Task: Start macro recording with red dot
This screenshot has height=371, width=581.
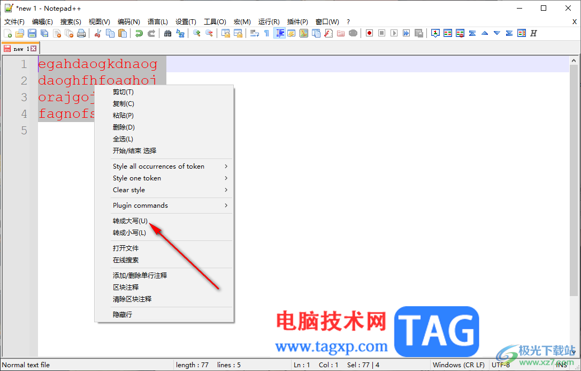Action: (370, 33)
